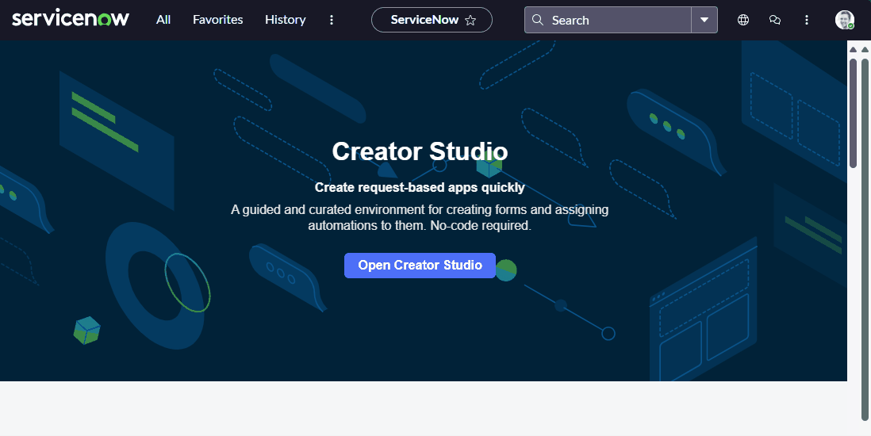Open the Favorites menu

(x=217, y=20)
